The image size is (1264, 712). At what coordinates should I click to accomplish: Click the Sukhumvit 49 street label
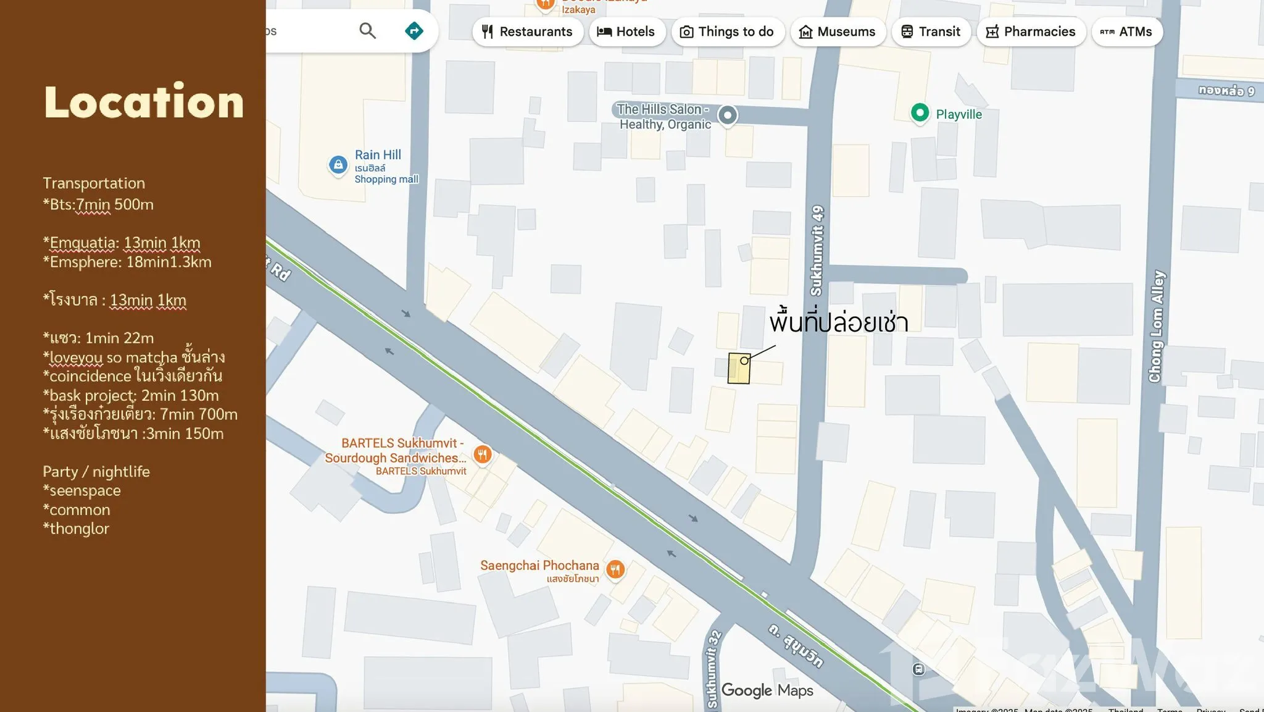tap(817, 250)
